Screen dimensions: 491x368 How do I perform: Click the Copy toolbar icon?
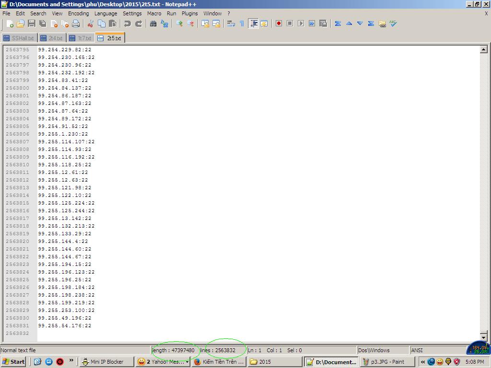click(102, 24)
